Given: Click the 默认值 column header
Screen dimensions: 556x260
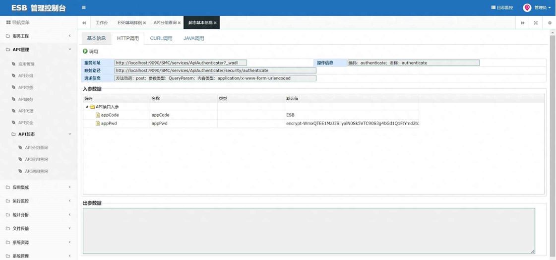Looking at the screenshot, I should (x=352, y=98).
